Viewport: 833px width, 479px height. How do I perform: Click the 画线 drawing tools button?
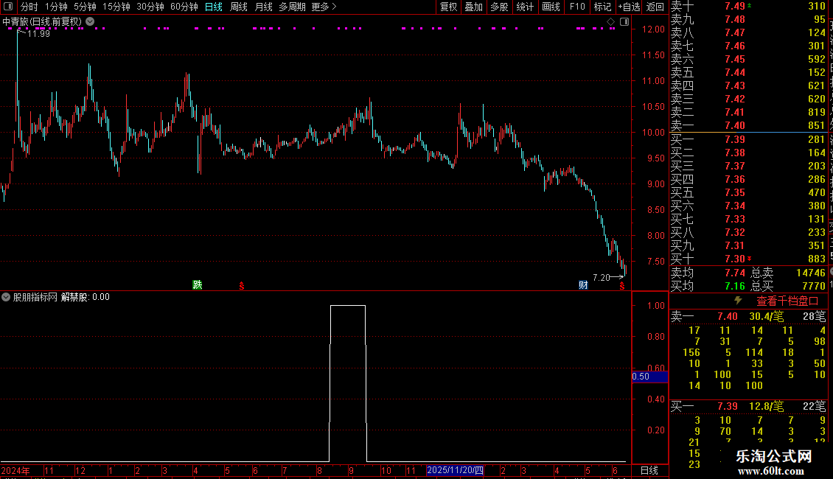click(551, 7)
